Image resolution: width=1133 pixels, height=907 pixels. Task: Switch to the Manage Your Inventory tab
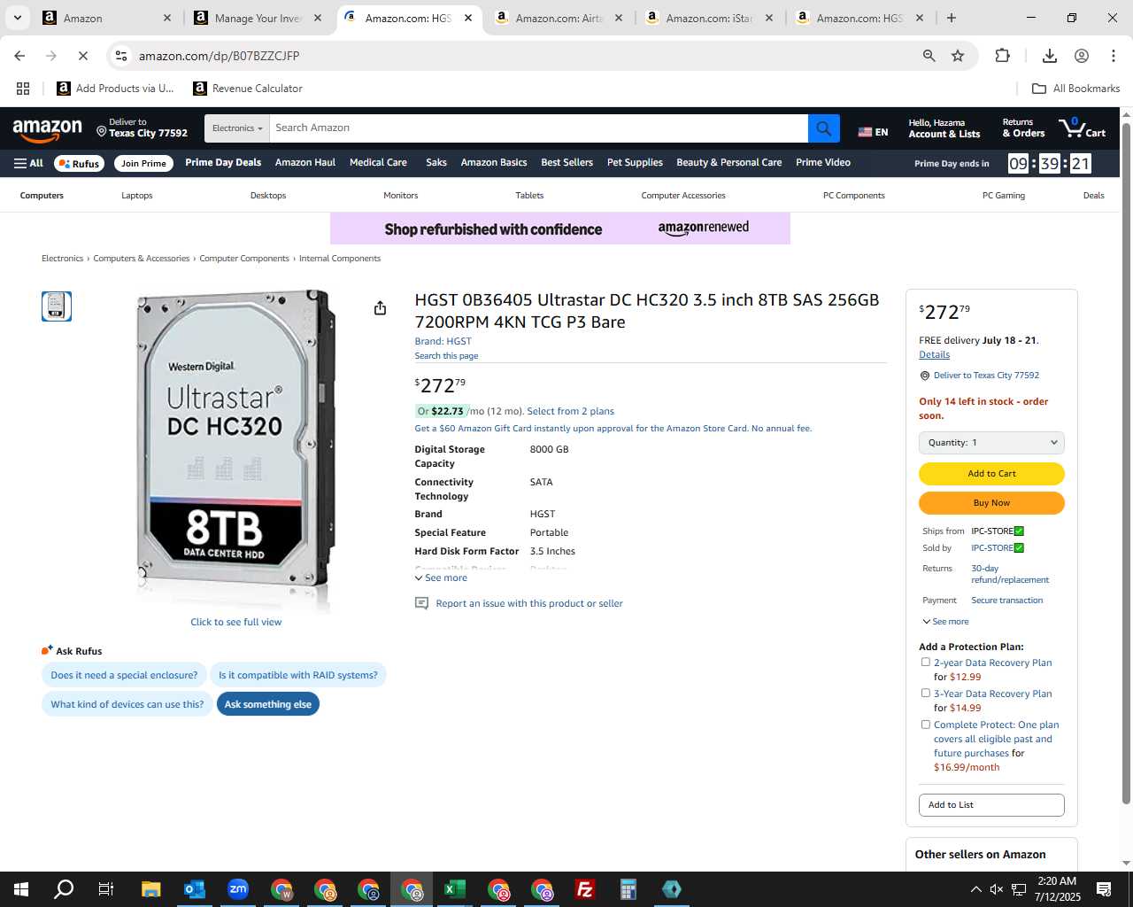[x=259, y=18]
